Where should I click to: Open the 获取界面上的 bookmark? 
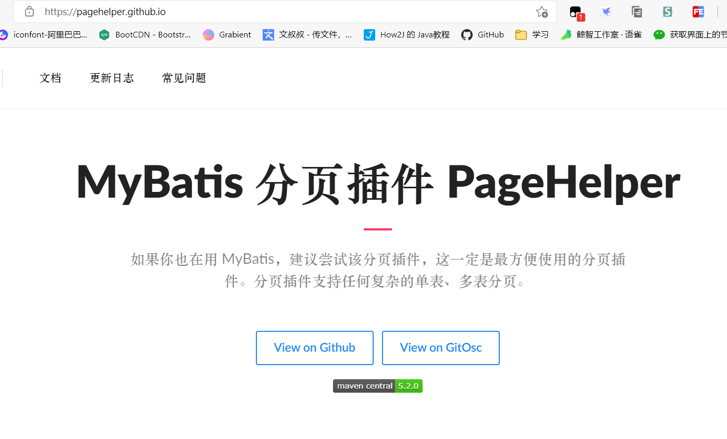(x=690, y=35)
